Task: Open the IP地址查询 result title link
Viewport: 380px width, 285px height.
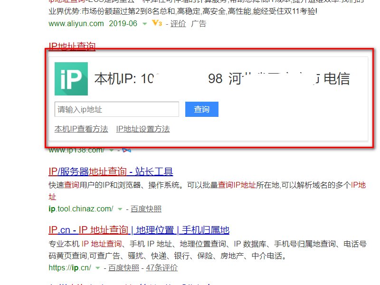Action: (72, 47)
